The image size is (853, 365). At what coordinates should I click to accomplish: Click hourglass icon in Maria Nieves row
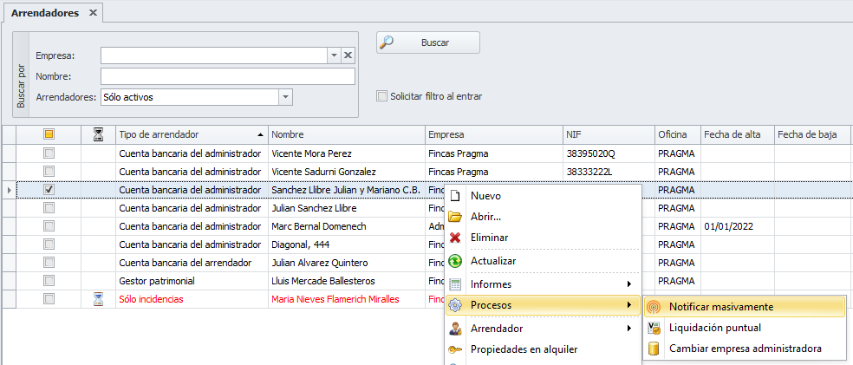pyautogui.click(x=98, y=298)
